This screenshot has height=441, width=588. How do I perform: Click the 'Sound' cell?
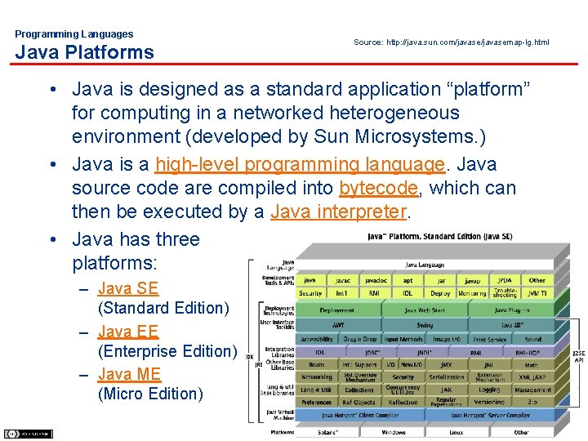coord(532,339)
